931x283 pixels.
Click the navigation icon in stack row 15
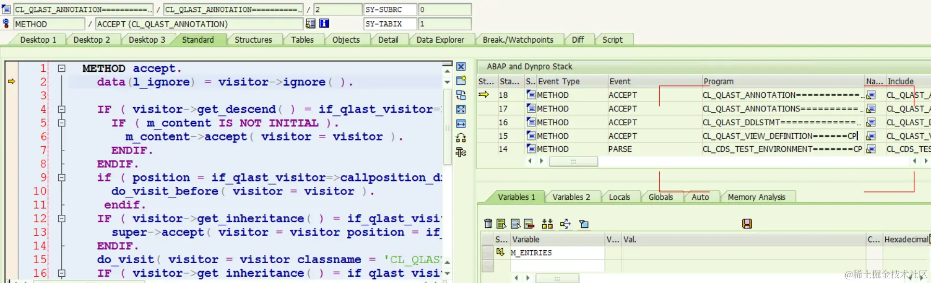click(x=871, y=136)
